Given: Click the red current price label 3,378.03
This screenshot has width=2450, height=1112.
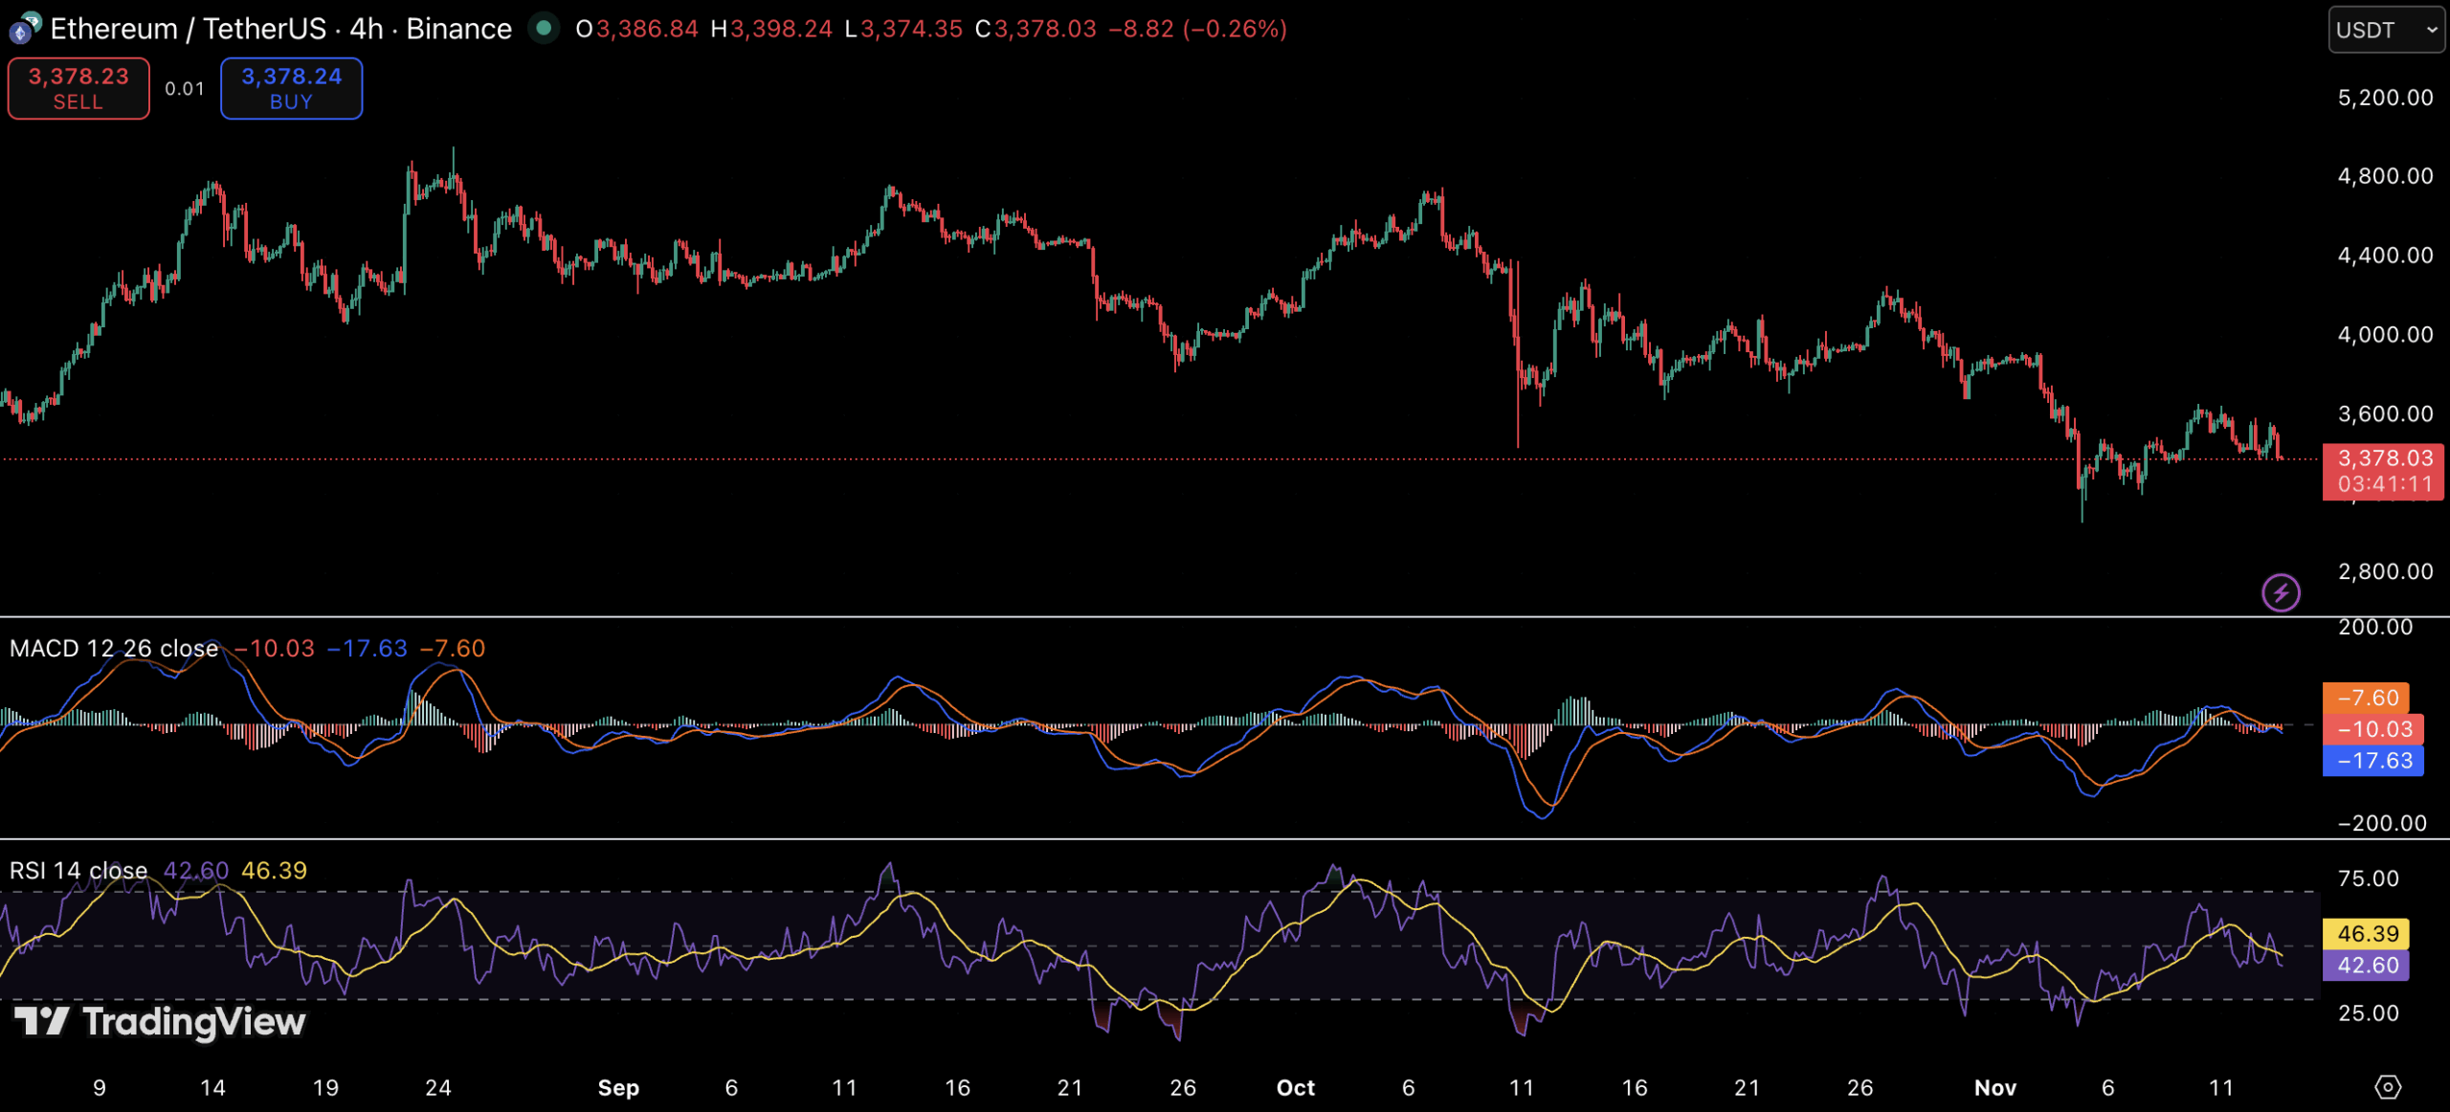Looking at the screenshot, I should tap(2384, 458).
